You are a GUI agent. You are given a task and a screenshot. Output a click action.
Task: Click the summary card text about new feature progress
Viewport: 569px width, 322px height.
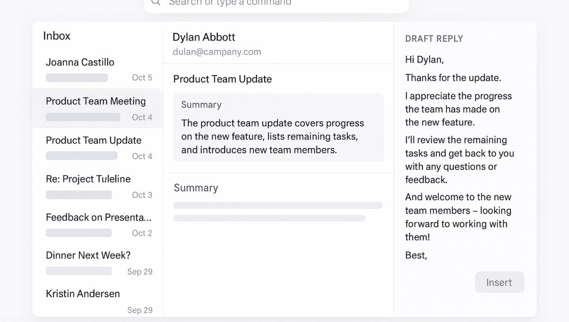tap(272, 136)
